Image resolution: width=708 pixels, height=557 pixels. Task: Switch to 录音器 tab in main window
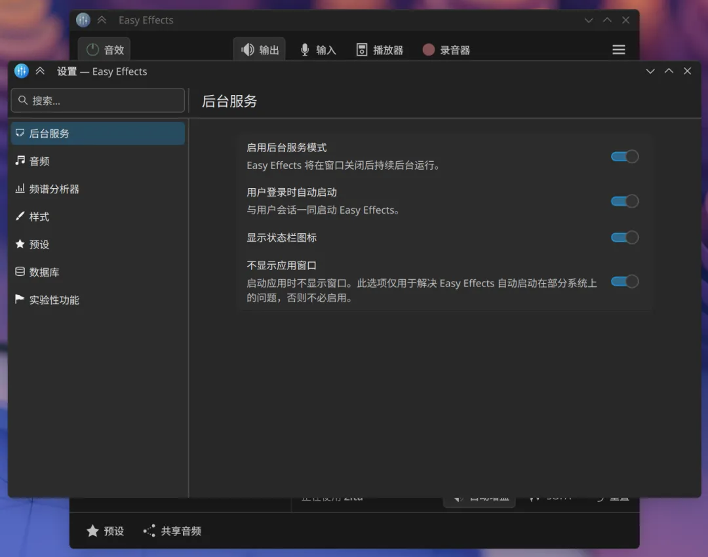click(x=446, y=50)
